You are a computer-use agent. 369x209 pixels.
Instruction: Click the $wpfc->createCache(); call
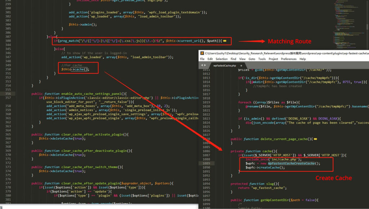tap(265, 168)
